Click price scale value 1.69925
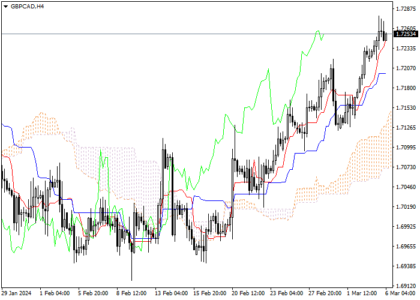 [406, 227]
